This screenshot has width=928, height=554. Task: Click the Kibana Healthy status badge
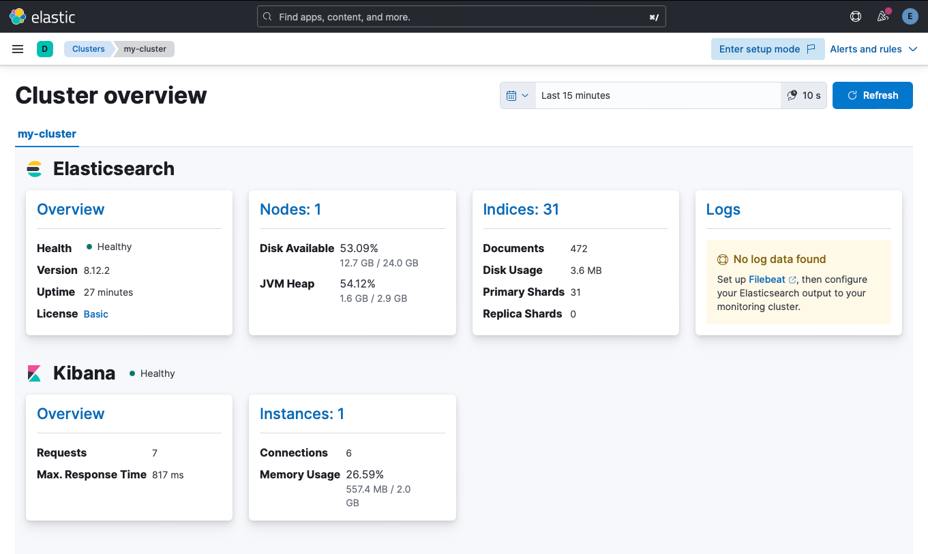(152, 373)
